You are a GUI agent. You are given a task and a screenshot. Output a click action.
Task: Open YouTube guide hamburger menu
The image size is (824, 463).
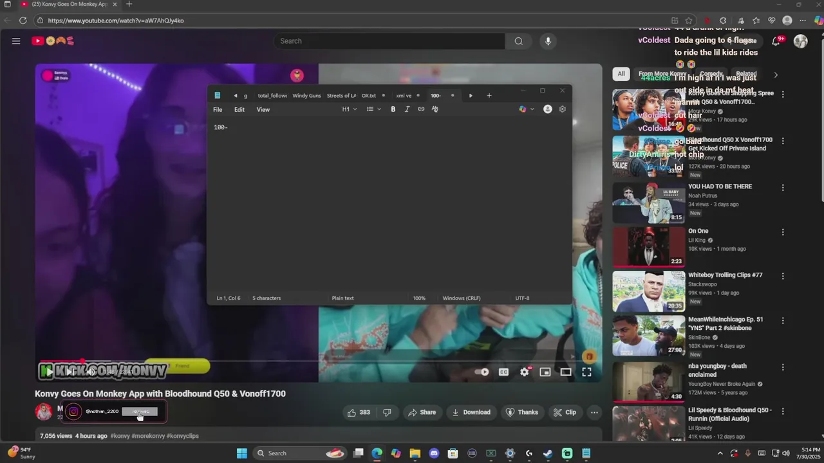[16, 41]
